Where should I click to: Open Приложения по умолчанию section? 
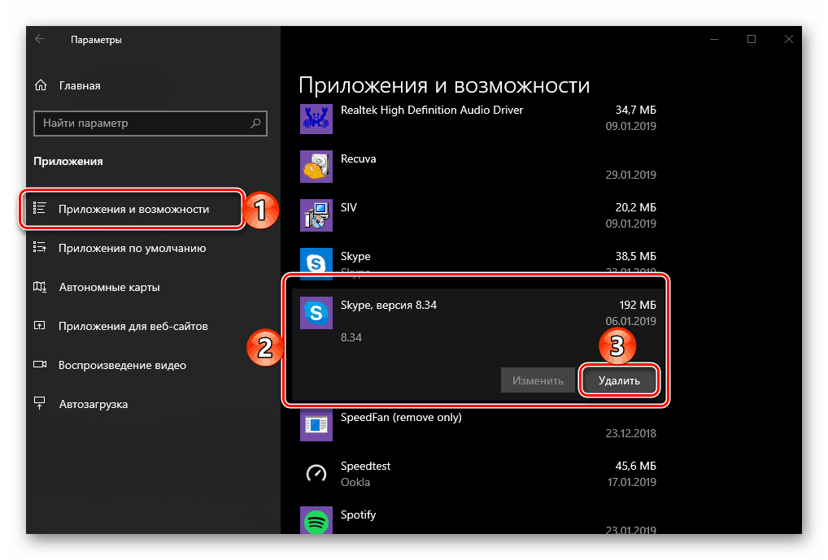[x=132, y=248]
